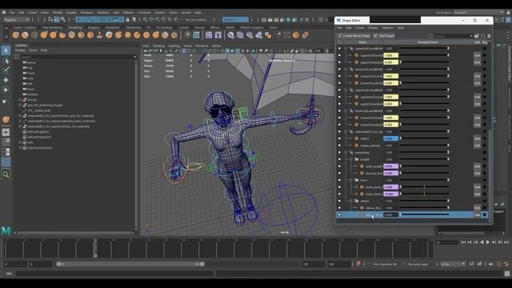Viewport: 512px width, 288px height.
Task: Click the magnifier search icon in left toolbox
Action: (x=6, y=174)
